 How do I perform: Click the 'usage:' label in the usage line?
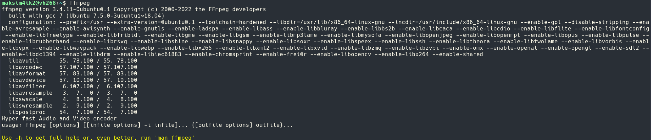tap(12, 125)
